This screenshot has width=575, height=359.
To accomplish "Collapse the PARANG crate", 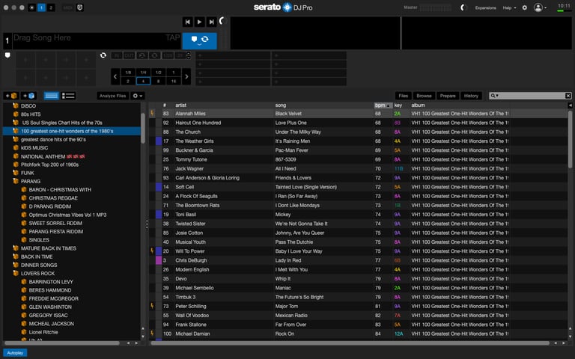I will (16, 181).
